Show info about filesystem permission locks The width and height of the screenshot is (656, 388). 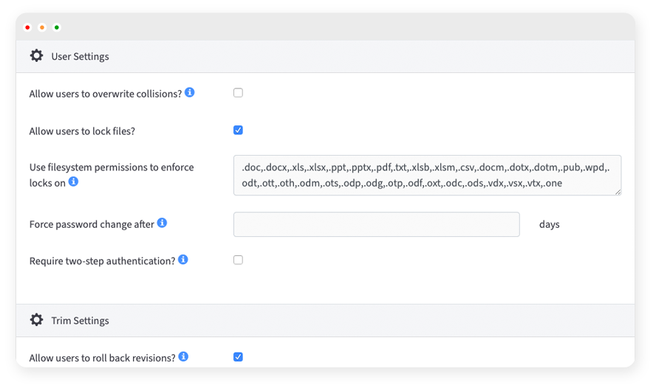(x=74, y=181)
